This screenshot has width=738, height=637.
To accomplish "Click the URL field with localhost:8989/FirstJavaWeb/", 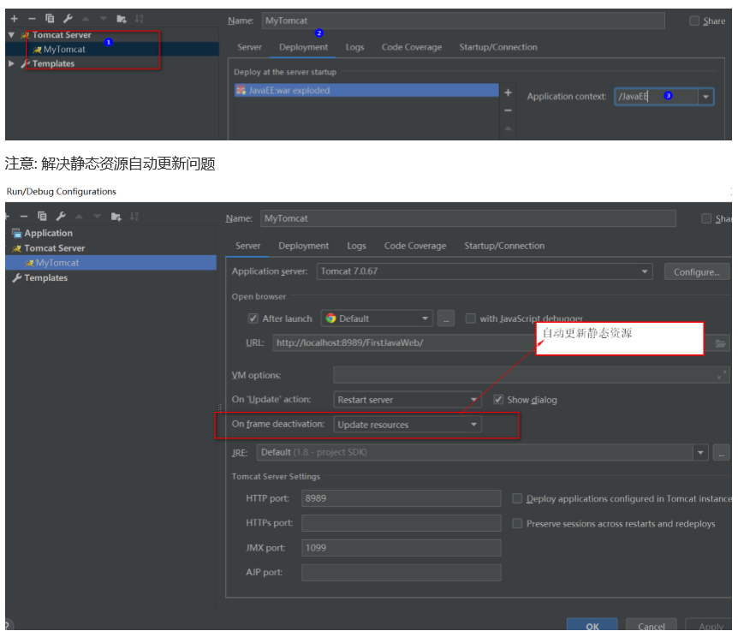I will point(405,342).
